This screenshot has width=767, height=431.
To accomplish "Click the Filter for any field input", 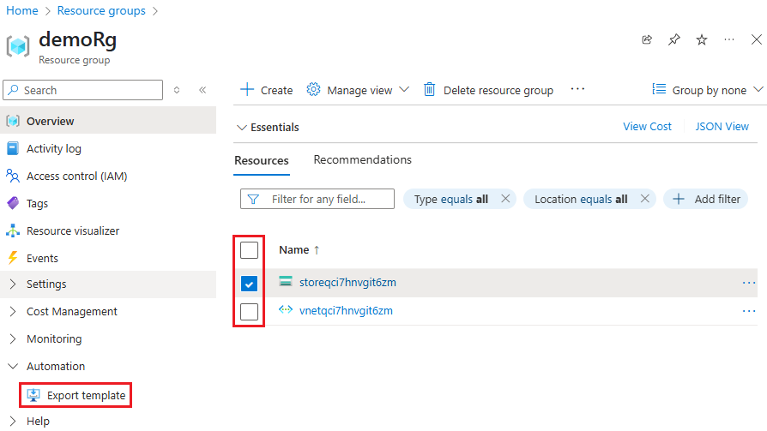I will (x=318, y=199).
